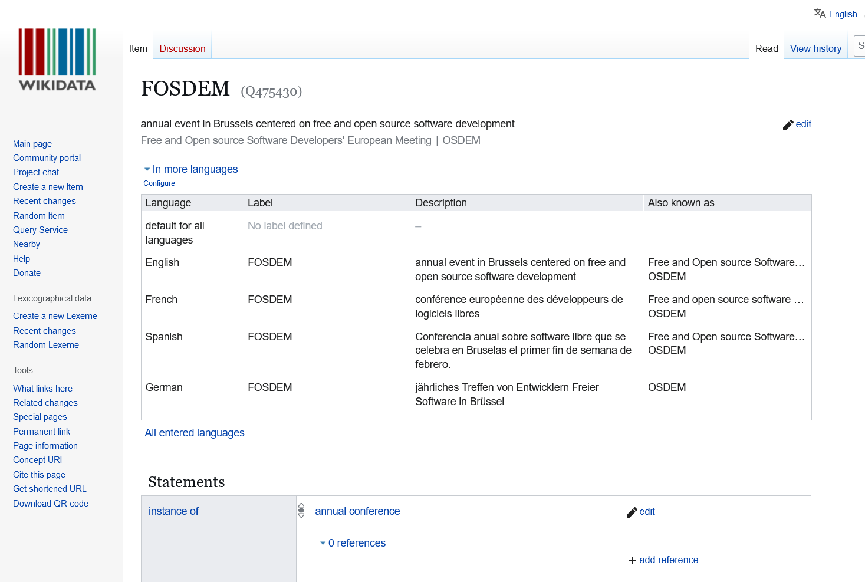Viewport: 865px width, 582px height.
Task: Click the pencil edit icon for the description
Action: 788,125
